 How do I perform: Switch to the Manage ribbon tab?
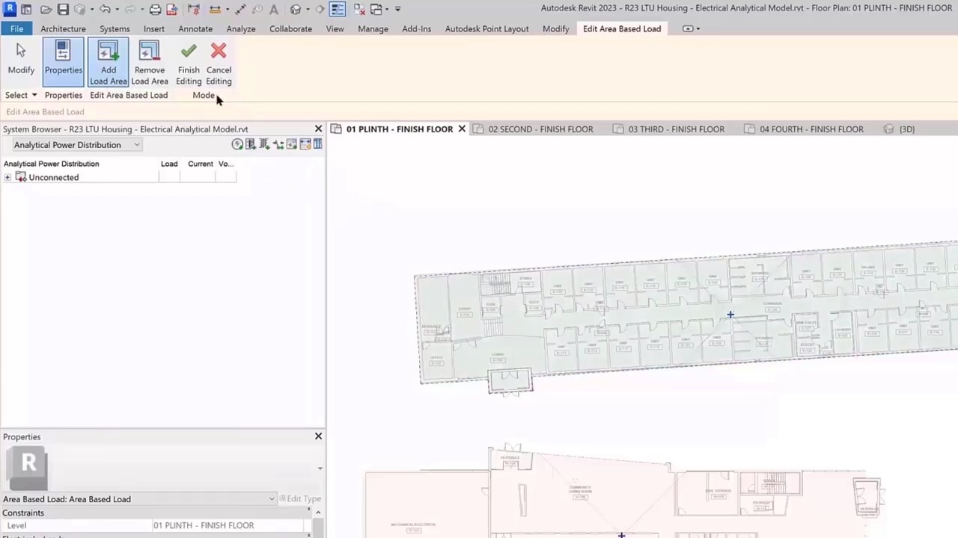point(373,28)
